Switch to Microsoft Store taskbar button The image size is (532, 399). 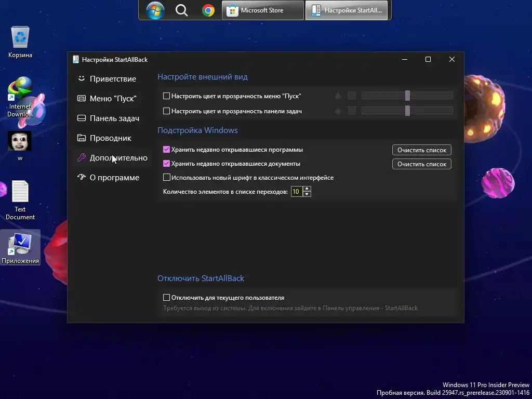[262, 10]
